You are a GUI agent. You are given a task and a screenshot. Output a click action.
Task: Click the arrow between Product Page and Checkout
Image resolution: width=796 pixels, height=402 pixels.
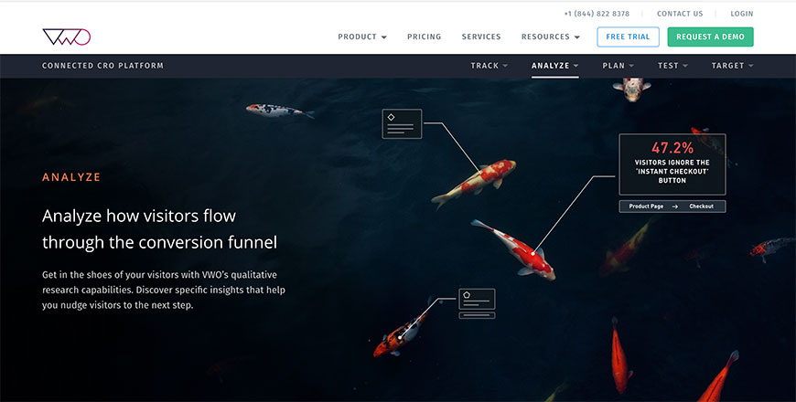[x=674, y=206]
